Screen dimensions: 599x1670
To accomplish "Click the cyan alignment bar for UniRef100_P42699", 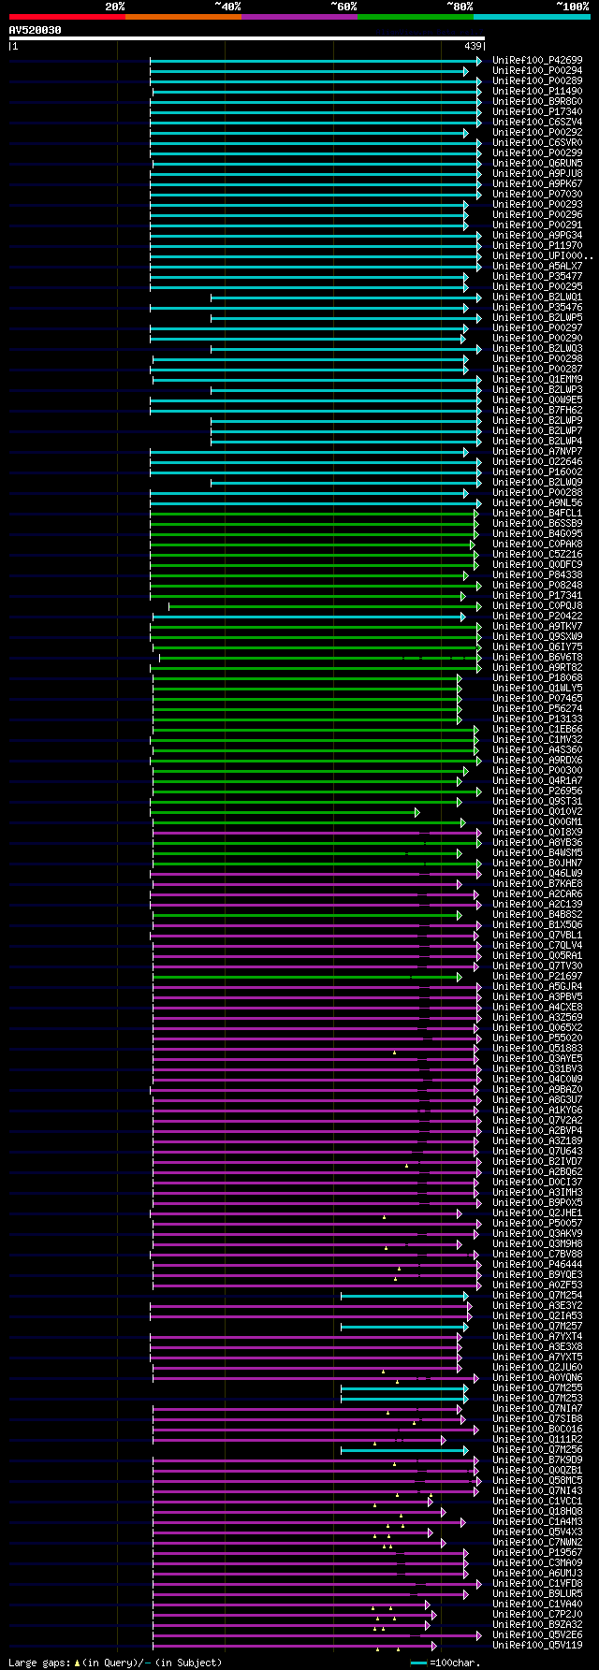I will (x=315, y=61).
